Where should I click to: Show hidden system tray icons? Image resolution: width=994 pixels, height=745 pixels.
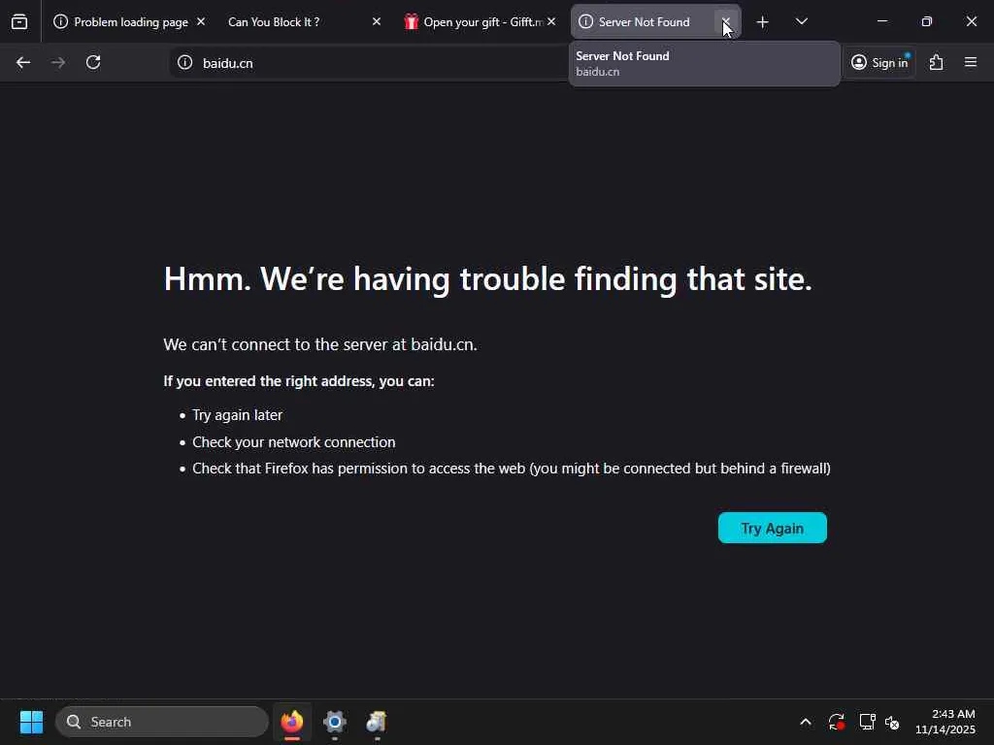805,722
